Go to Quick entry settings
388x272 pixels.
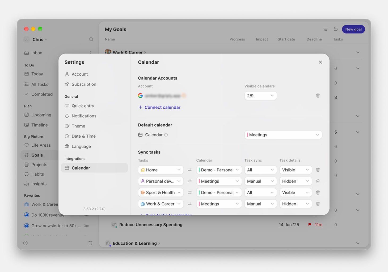pyautogui.click(x=94, y=106)
